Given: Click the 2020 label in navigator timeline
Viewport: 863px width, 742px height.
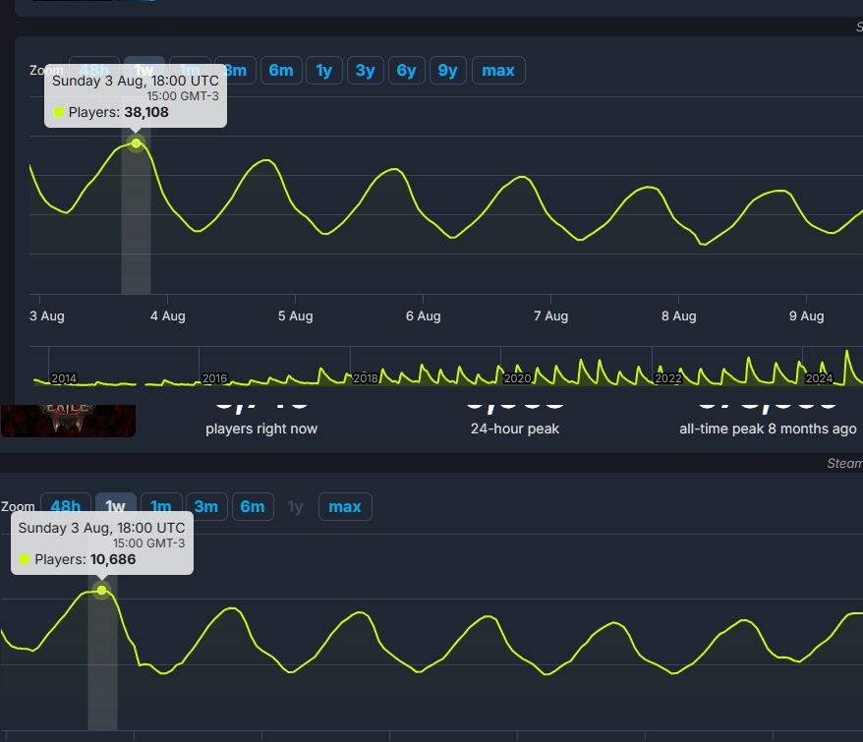Looking at the screenshot, I should pyautogui.click(x=517, y=378).
